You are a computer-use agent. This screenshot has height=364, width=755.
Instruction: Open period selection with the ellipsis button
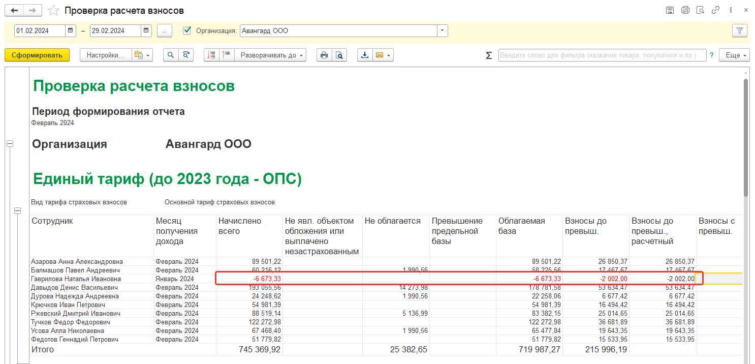point(164,31)
